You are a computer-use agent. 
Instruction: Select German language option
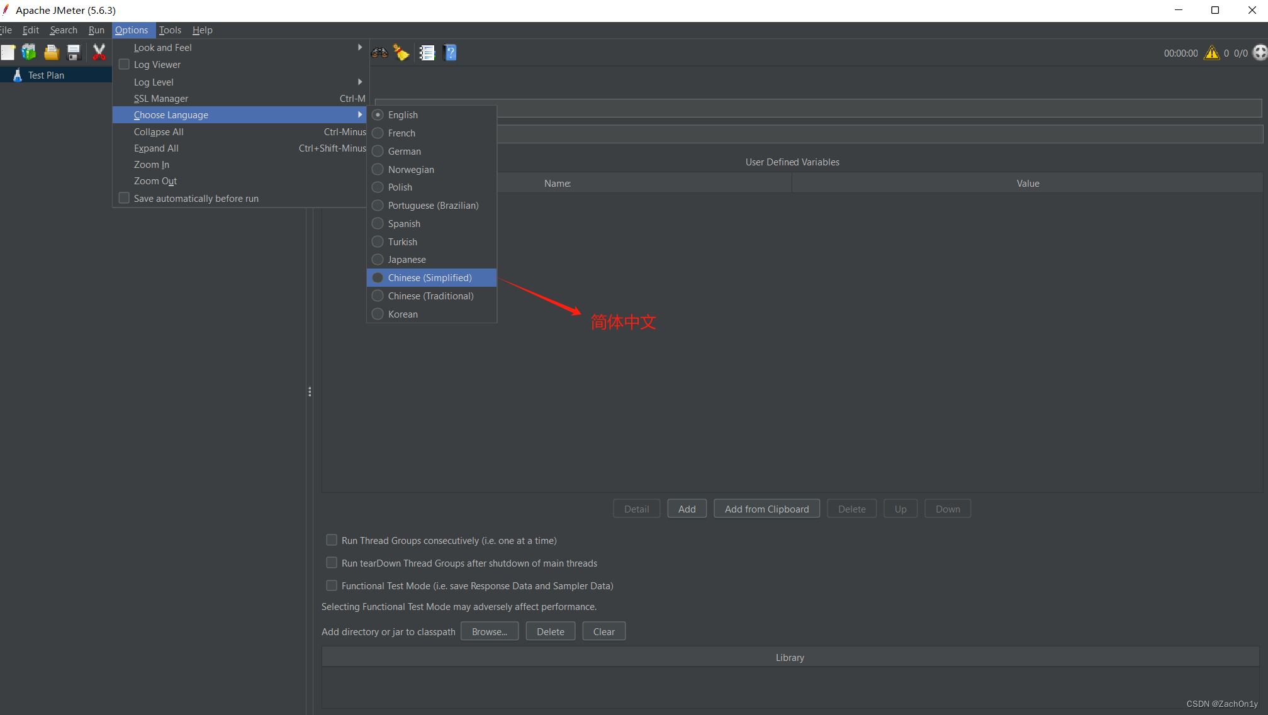click(x=432, y=151)
